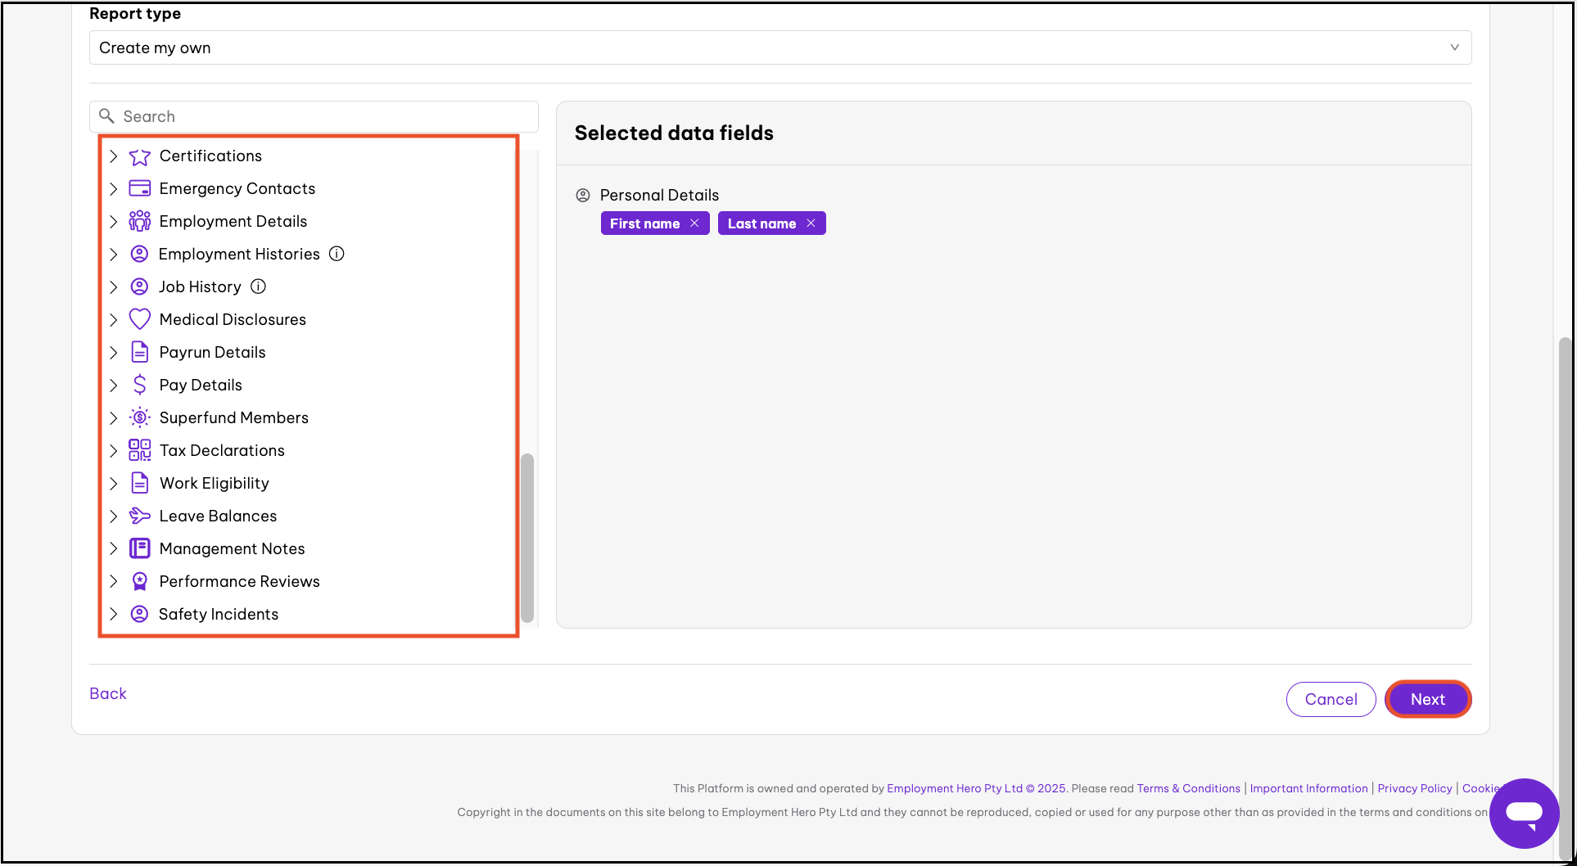Open the live chat bubble widget
The height and width of the screenshot is (866, 1577).
pos(1523,813)
